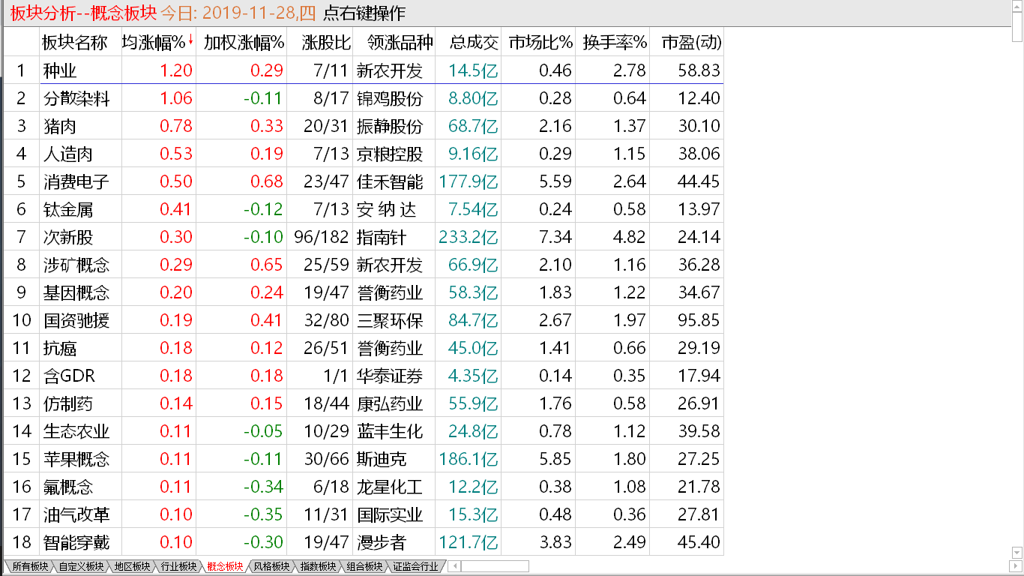Select the 生态农业 sector name
The image size is (1024, 576).
click(x=76, y=431)
